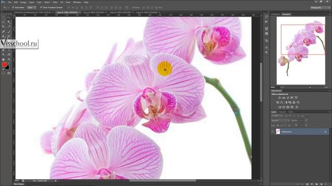Toggle Quick Mask mode
This screenshot has height=186, width=332.
point(3,73)
